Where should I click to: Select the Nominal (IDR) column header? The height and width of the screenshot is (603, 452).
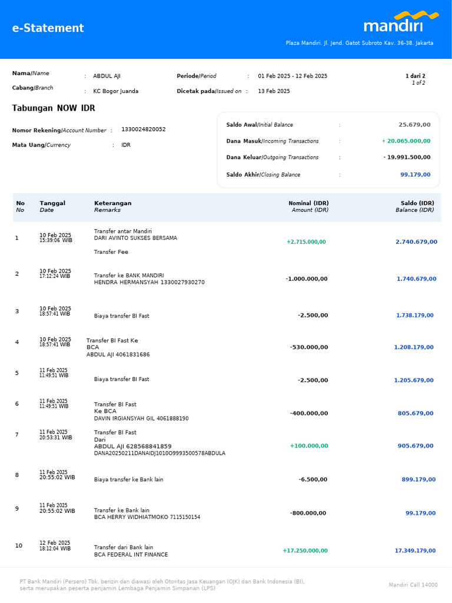tap(308, 207)
